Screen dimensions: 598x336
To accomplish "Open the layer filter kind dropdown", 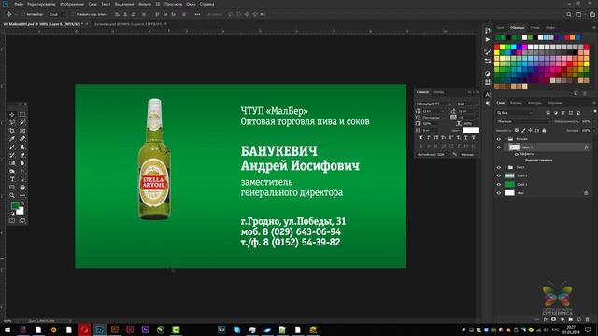I will coord(515,113).
